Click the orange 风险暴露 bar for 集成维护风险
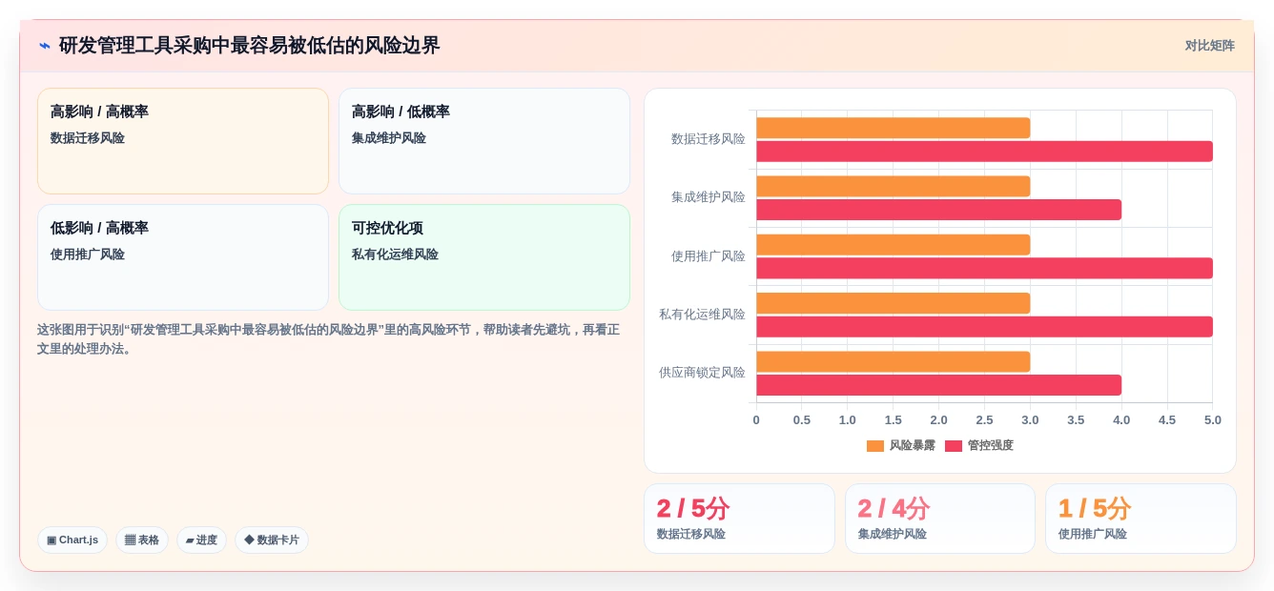Viewport: 1274px width, 591px height. pos(894,186)
